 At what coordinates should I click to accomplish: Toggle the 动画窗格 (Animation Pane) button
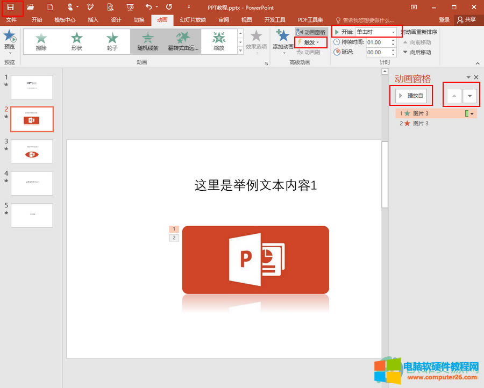coord(311,32)
